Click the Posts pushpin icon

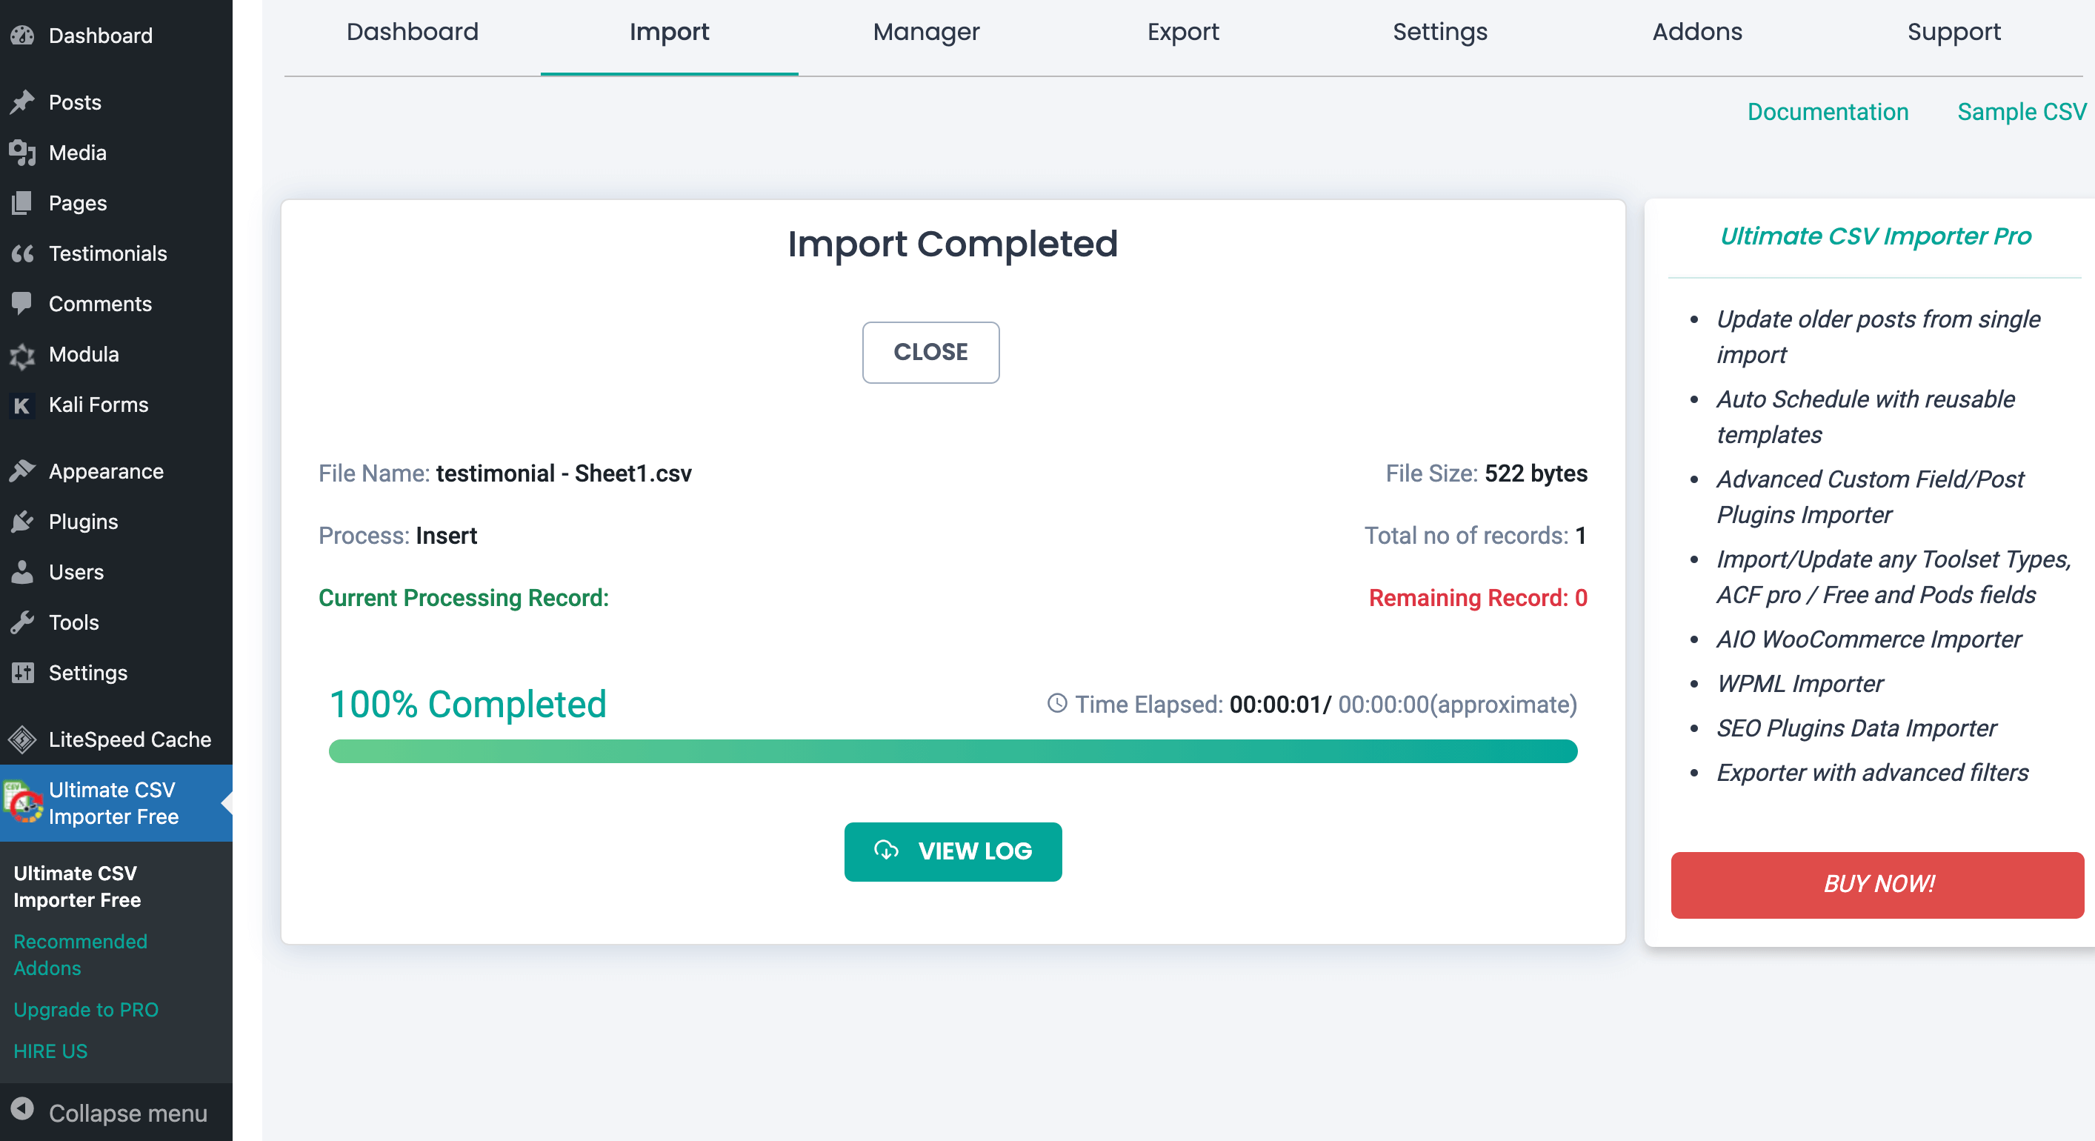click(x=23, y=102)
